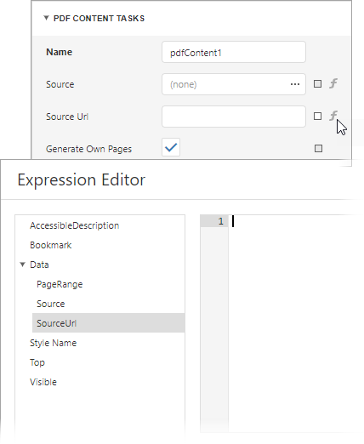Click the ellipsis button in Source field

point(295,84)
